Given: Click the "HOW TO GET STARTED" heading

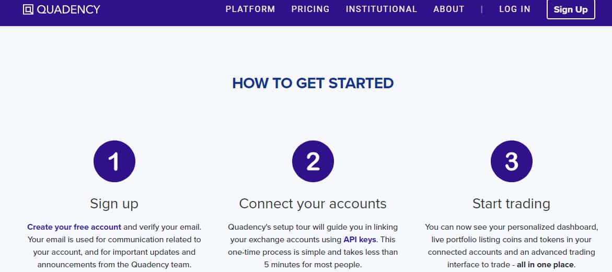Looking at the screenshot, I should [x=313, y=84].
